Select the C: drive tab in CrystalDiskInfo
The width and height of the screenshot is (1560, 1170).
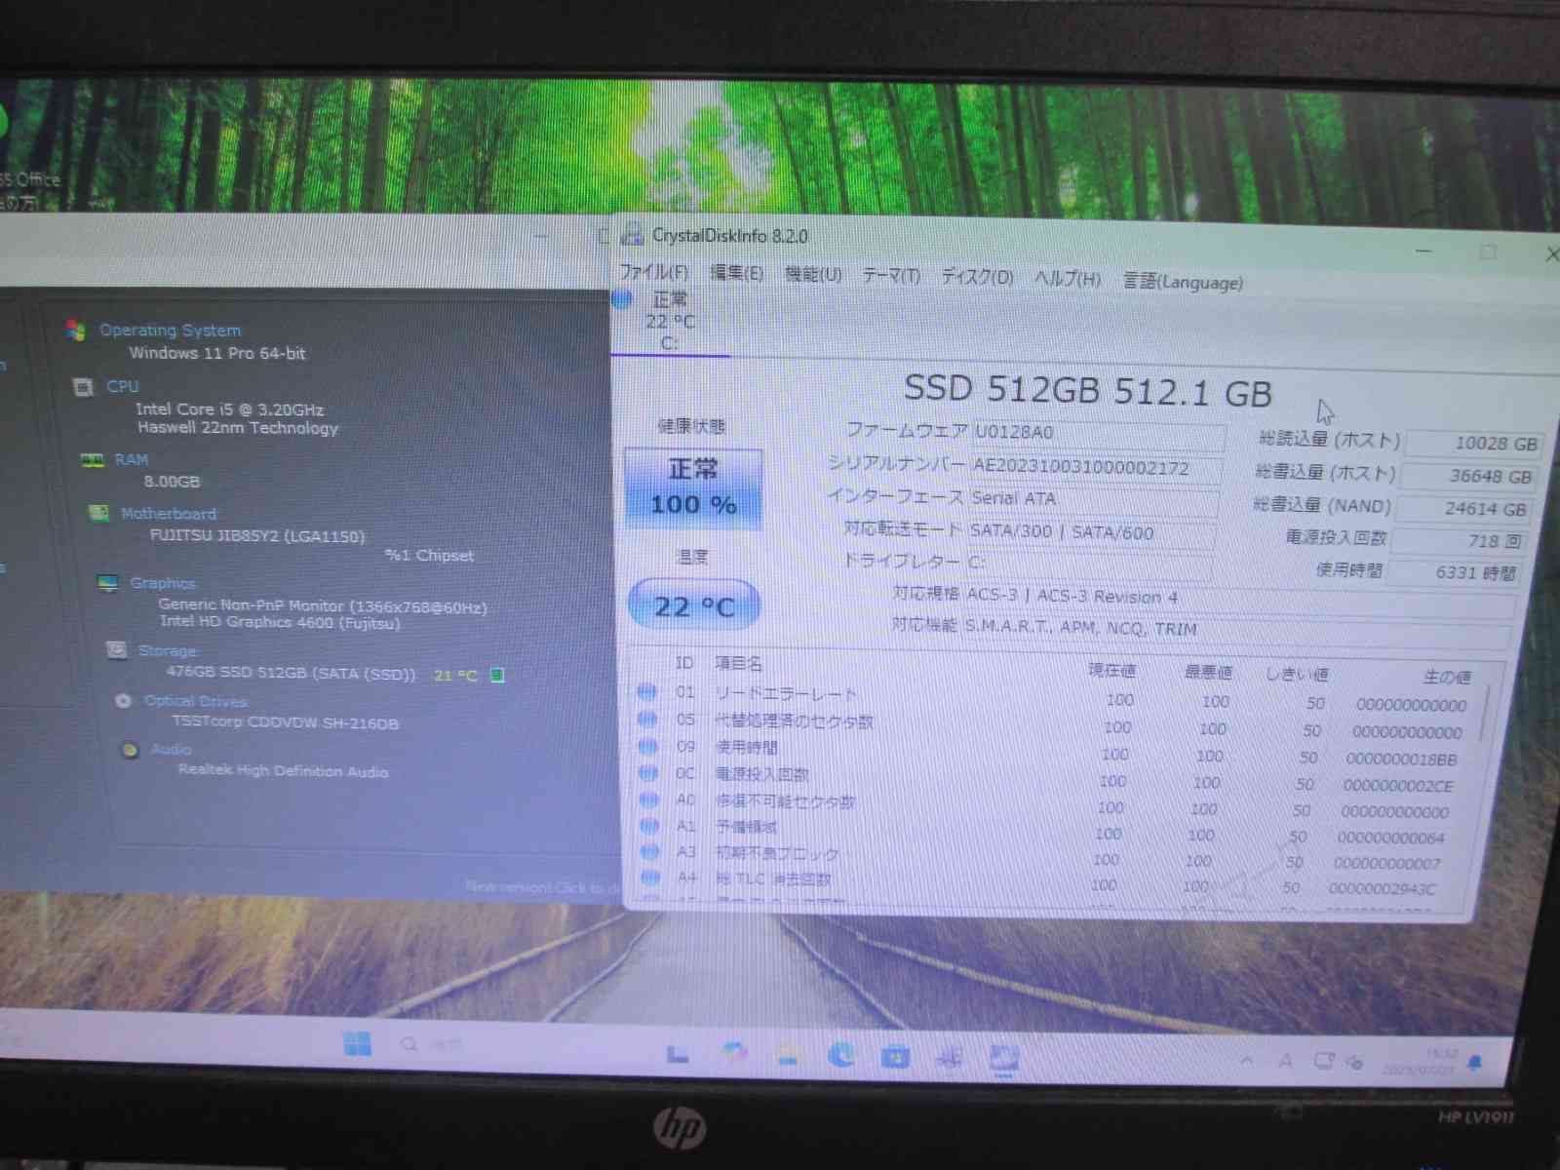click(x=668, y=322)
